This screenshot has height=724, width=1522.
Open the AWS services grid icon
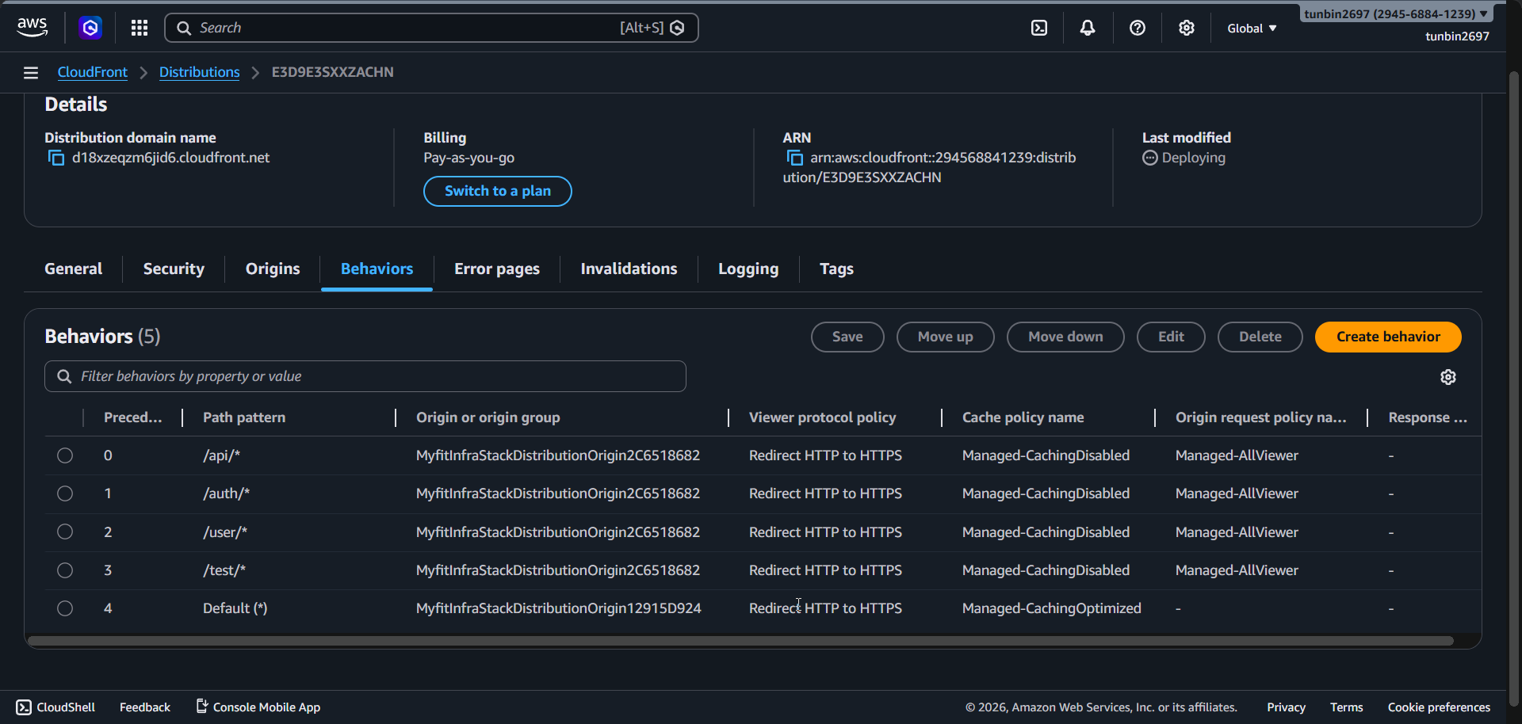[139, 28]
